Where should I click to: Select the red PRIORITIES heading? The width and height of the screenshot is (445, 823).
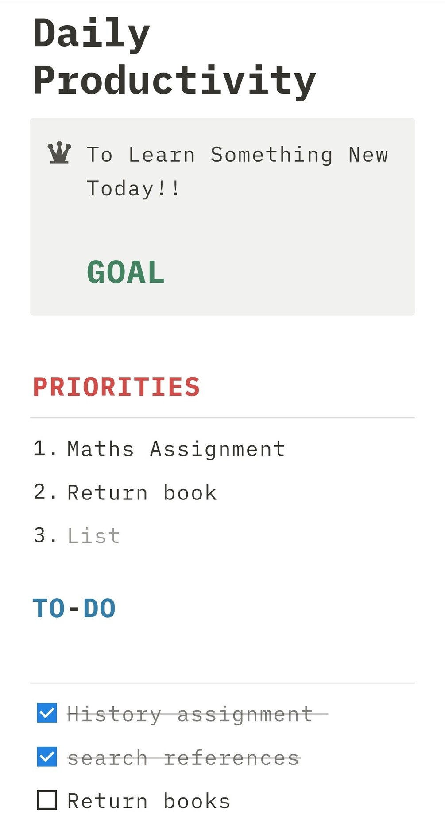coord(116,387)
